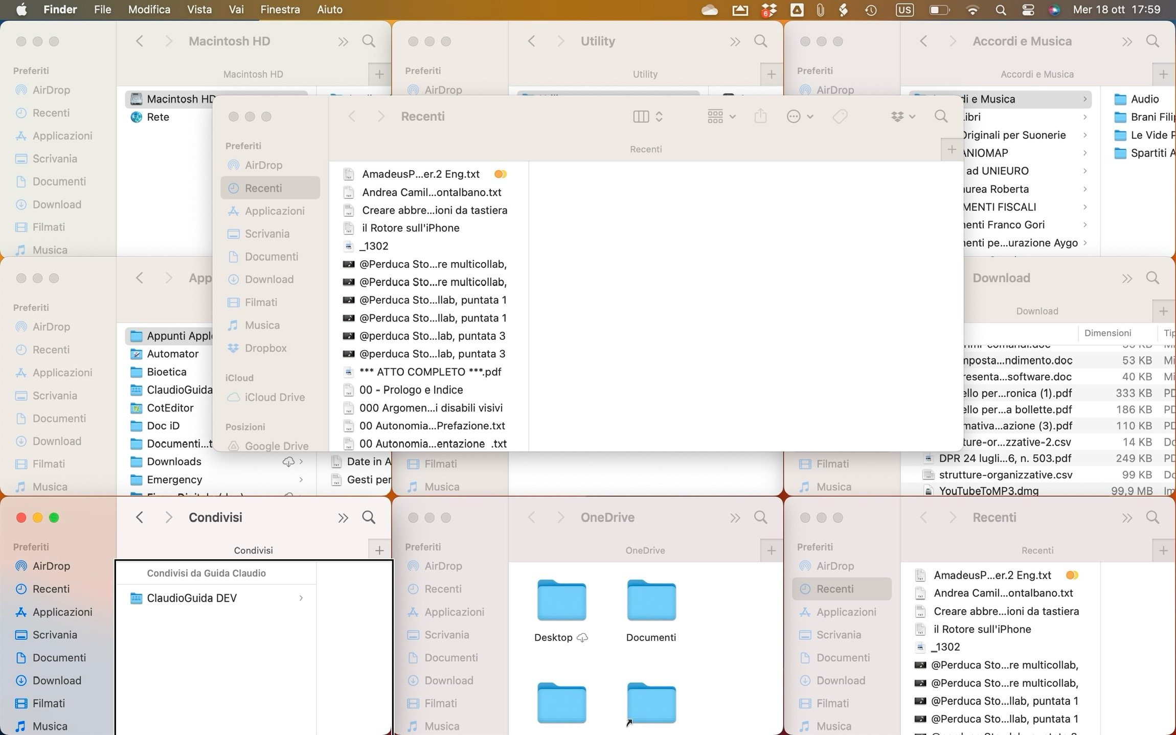Select AirDrop in Condivisi window sidebar

(x=51, y=566)
